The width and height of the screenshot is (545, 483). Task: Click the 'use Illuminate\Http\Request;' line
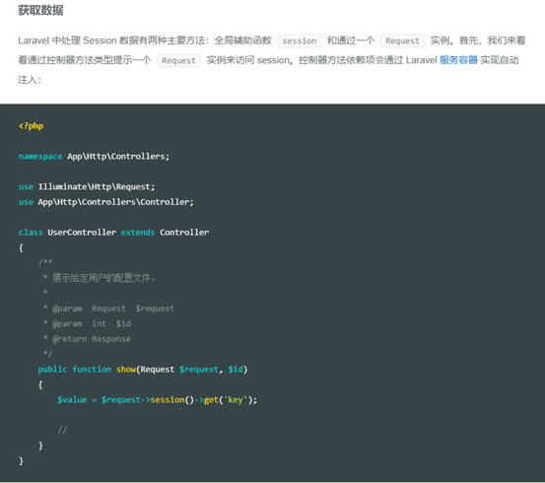click(x=87, y=186)
